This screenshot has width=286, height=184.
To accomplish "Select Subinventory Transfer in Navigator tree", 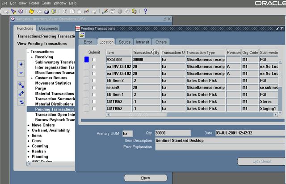I will click(55, 62).
